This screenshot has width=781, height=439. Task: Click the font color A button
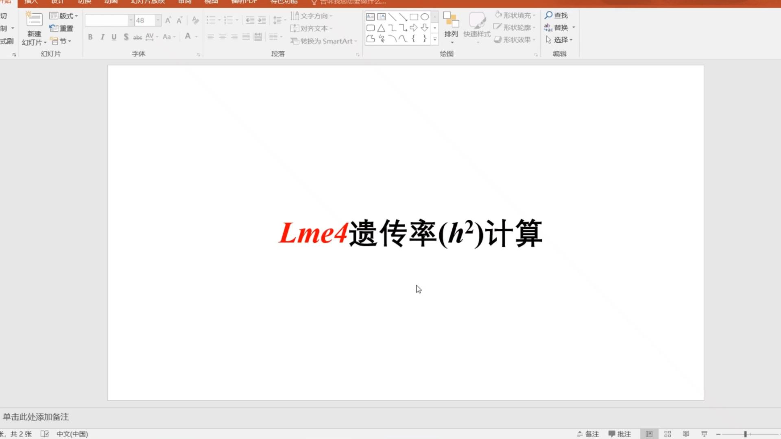pyautogui.click(x=188, y=37)
